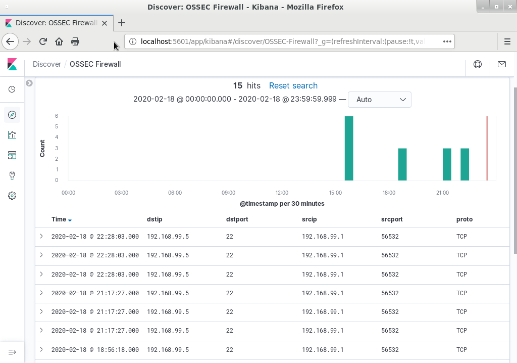Select the Discover: OSSEC Firewall tab
Image resolution: width=517 pixels, height=363 pixels.
(x=57, y=23)
